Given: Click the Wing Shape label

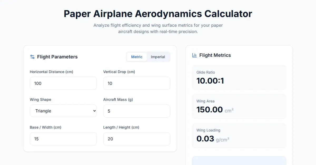Looking at the screenshot, I should pyautogui.click(x=40, y=100).
